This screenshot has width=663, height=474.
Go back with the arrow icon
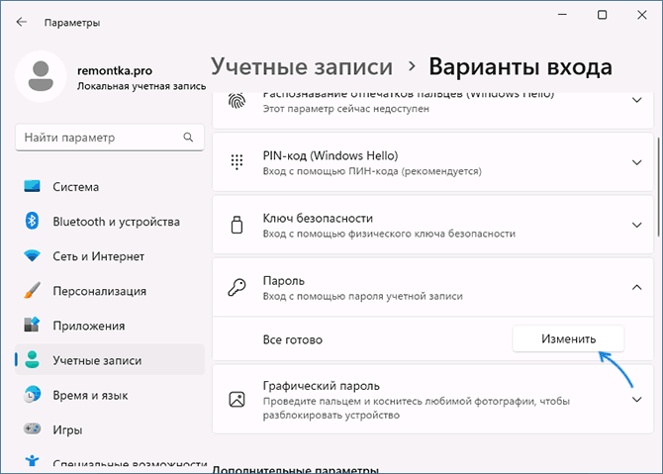21,22
